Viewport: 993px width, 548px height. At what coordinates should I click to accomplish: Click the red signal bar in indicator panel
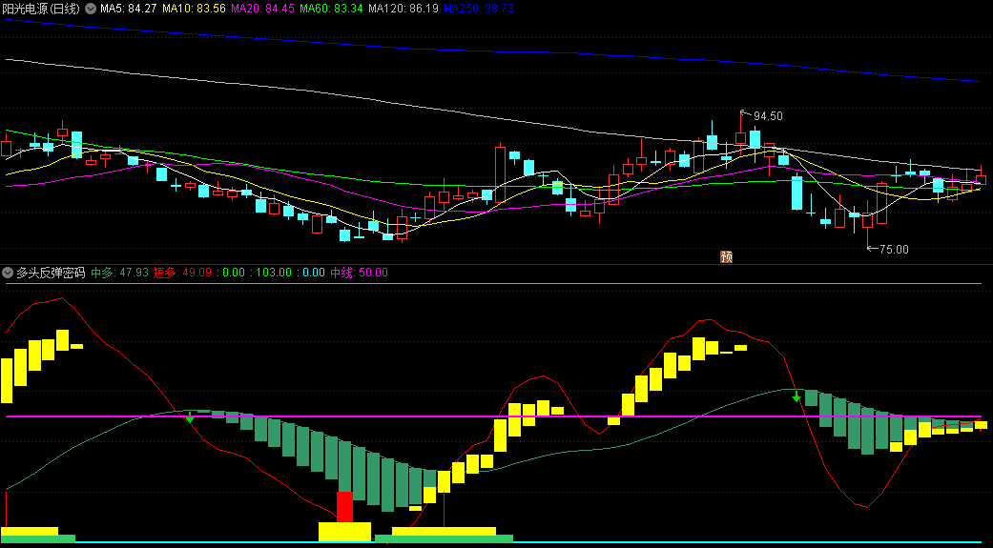coord(344,507)
